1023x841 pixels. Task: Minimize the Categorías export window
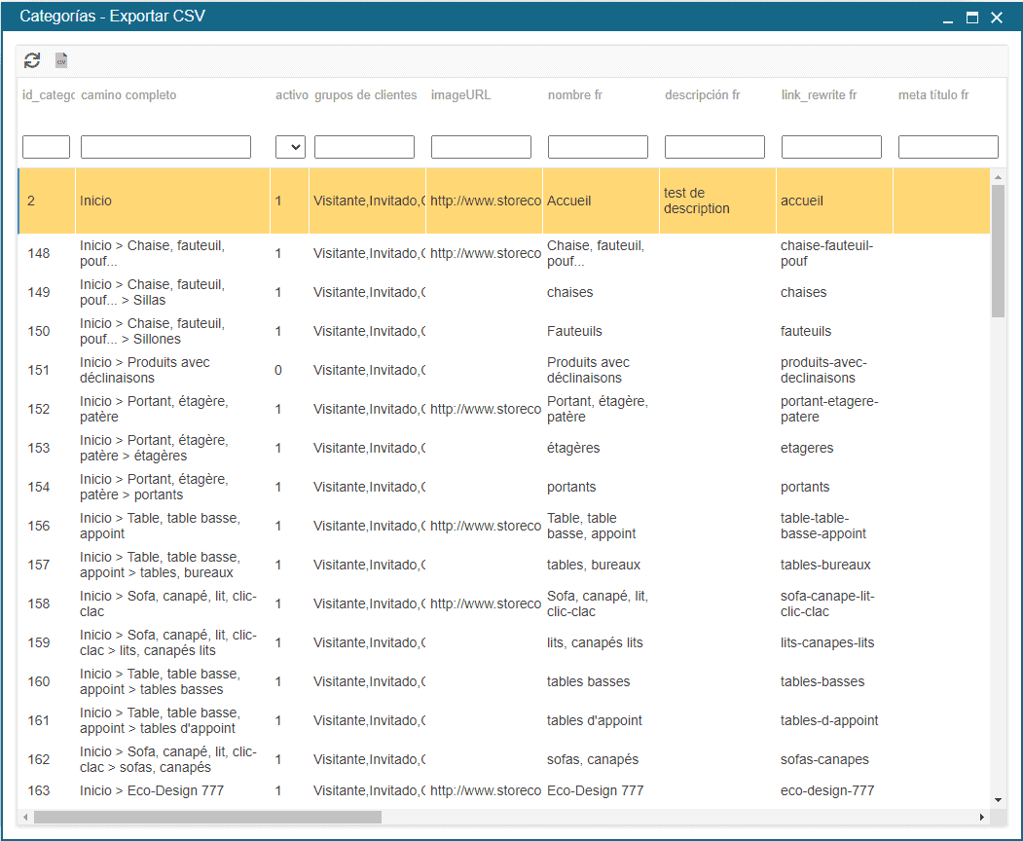pyautogui.click(x=947, y=18)
